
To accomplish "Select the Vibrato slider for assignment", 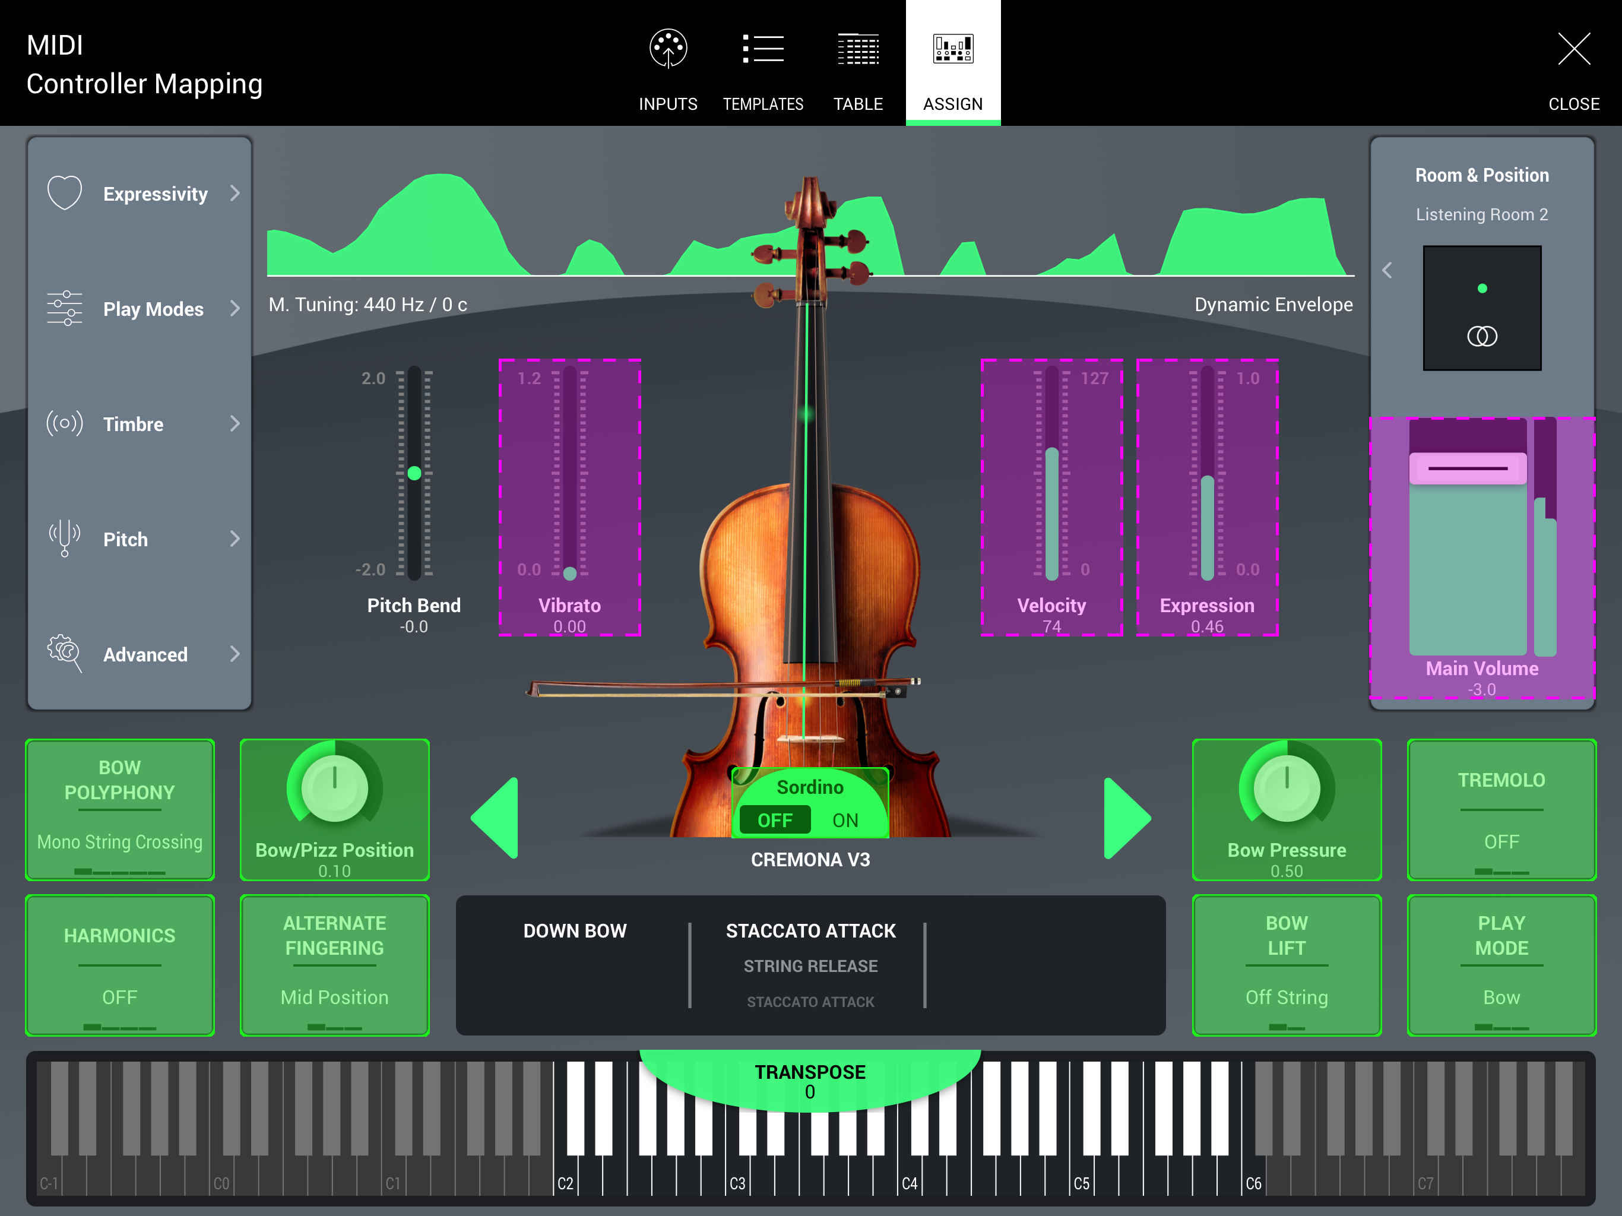I will pyautogui.click(x=570, y=497).
